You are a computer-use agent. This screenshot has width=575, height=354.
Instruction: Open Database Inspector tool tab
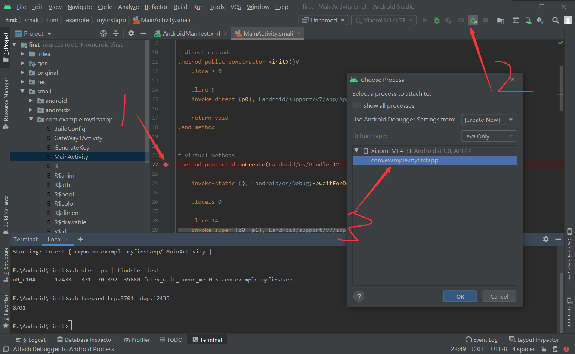coord(85,340)
